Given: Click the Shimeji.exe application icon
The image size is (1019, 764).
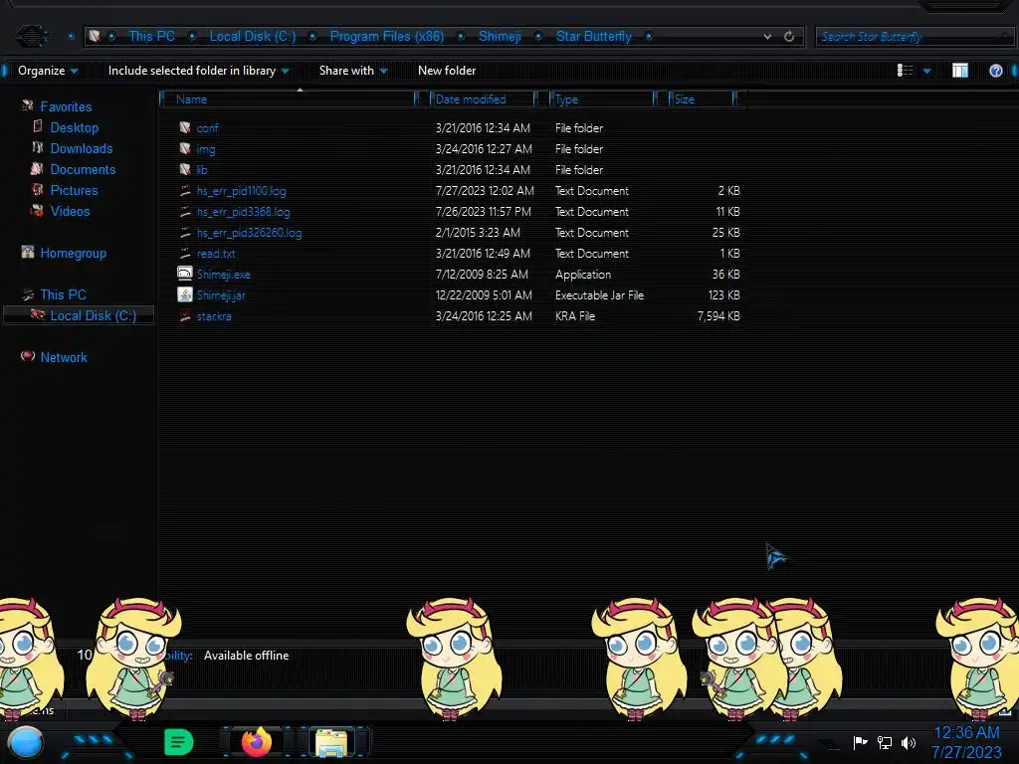Looking at the screenshot, I should [x=185, y=274].
